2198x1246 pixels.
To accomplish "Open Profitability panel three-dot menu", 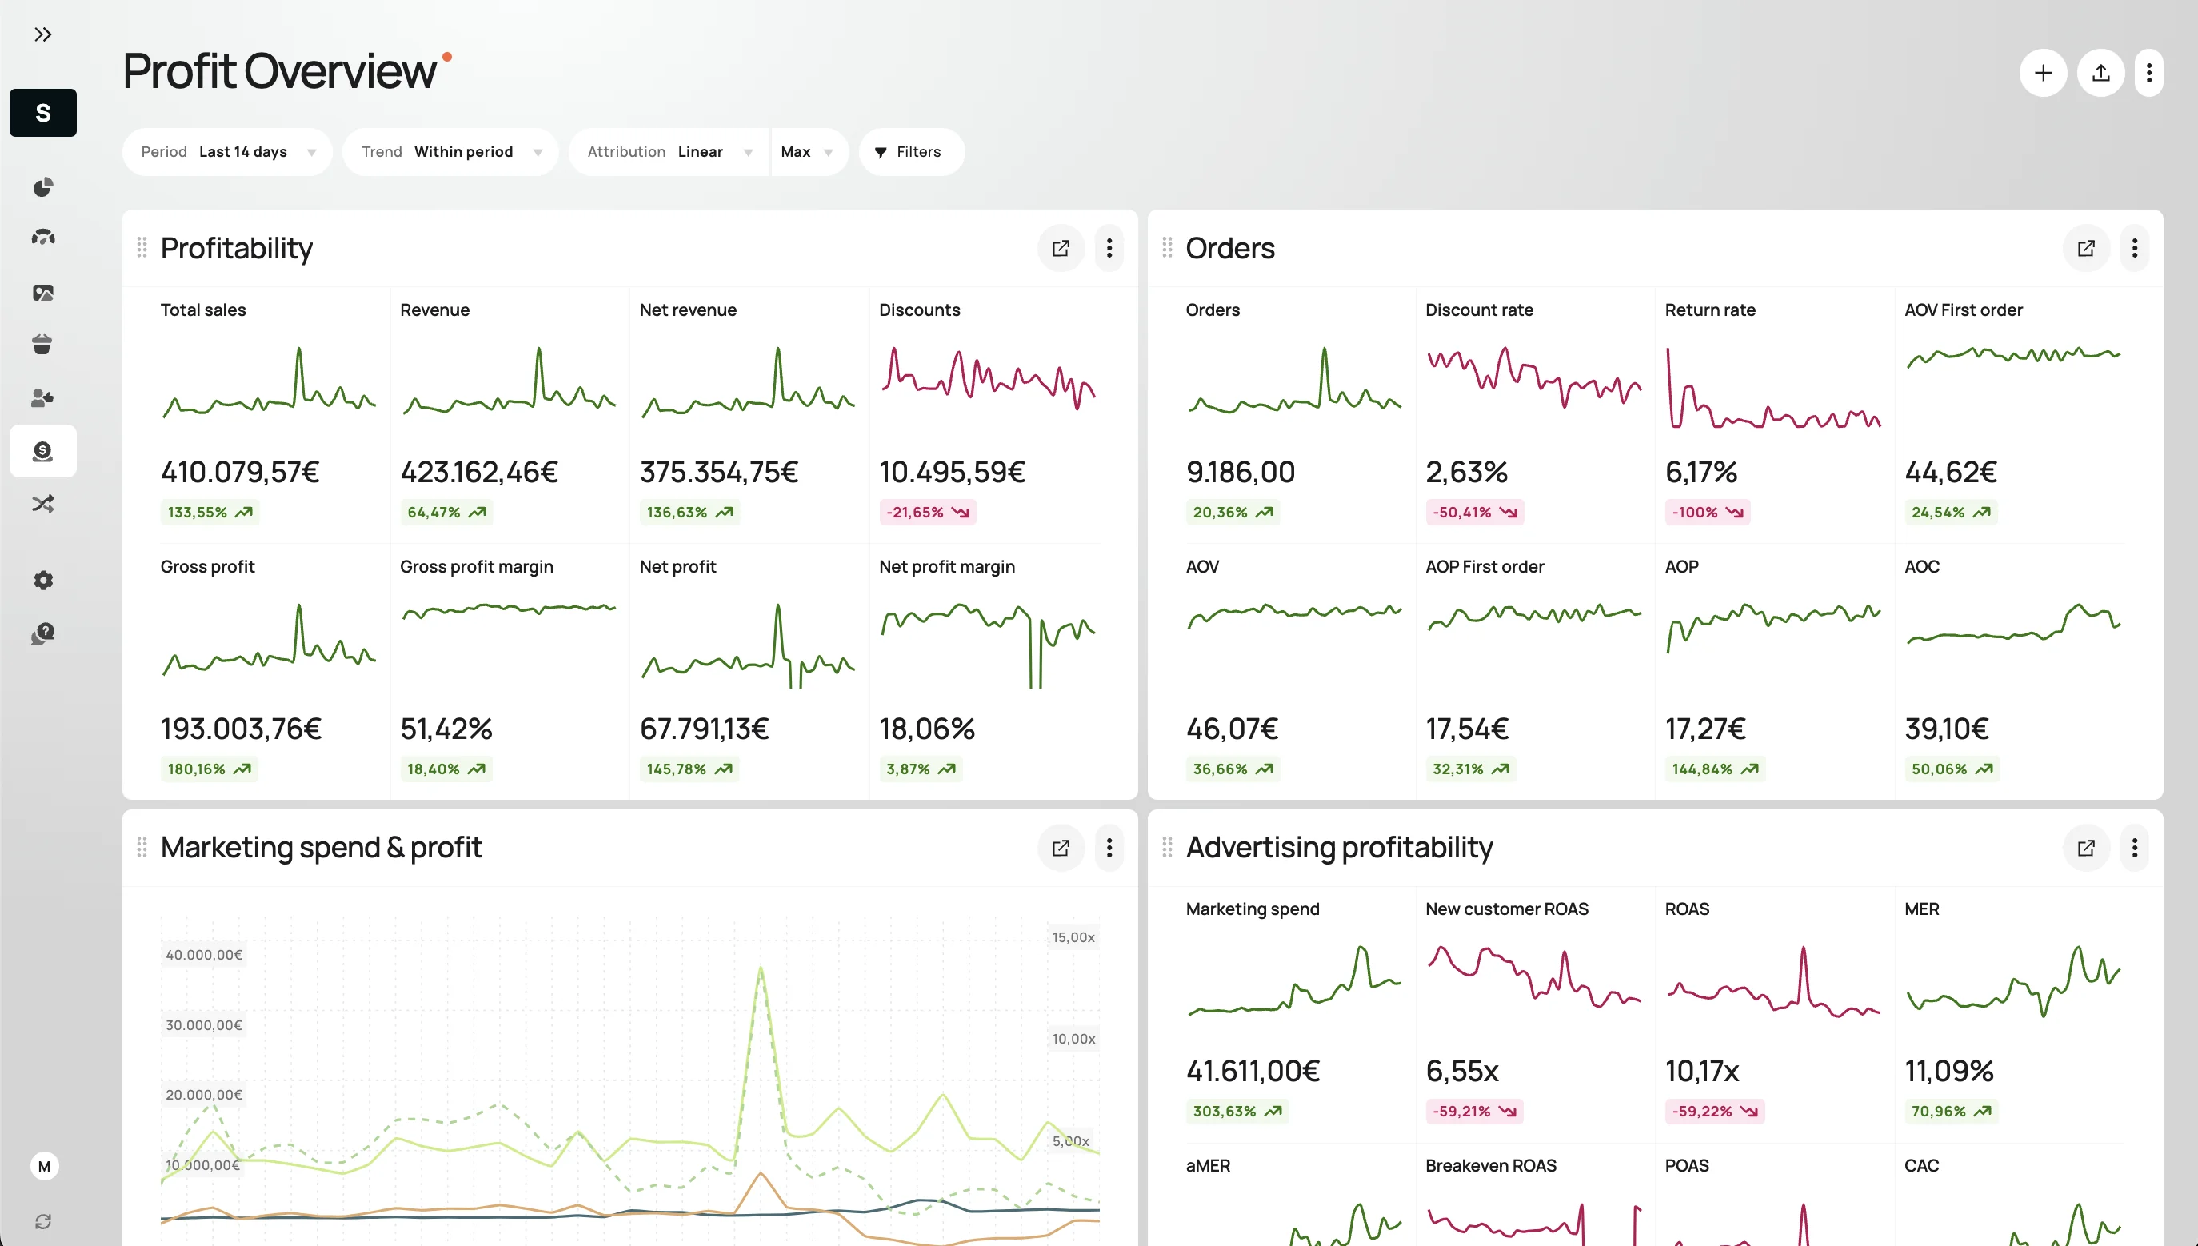I will coord(1109,248).
